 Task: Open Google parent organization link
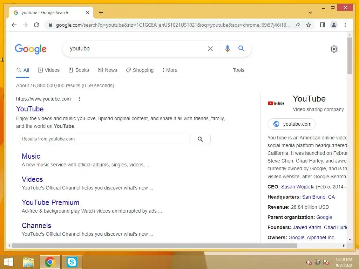point(324,217)
